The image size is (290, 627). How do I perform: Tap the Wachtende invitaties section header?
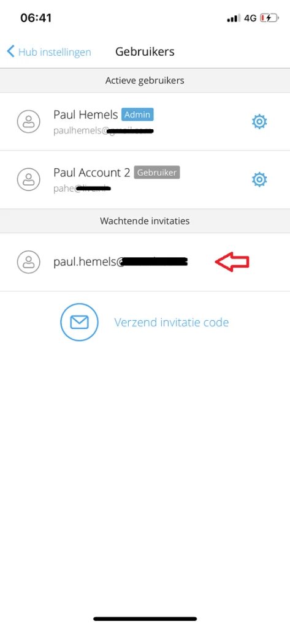click(145, 220)
